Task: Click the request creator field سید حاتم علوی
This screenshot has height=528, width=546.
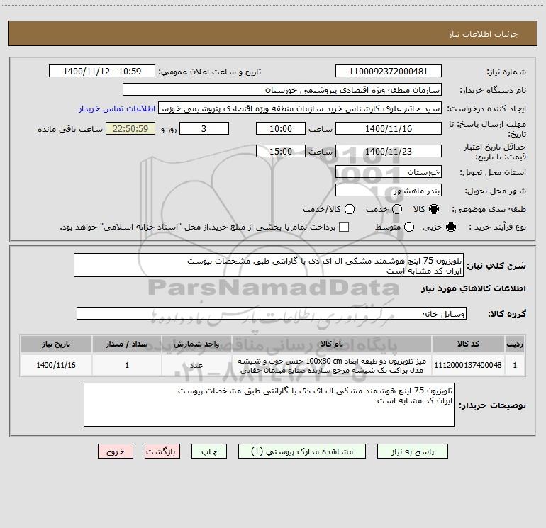Action: point(300,108)
